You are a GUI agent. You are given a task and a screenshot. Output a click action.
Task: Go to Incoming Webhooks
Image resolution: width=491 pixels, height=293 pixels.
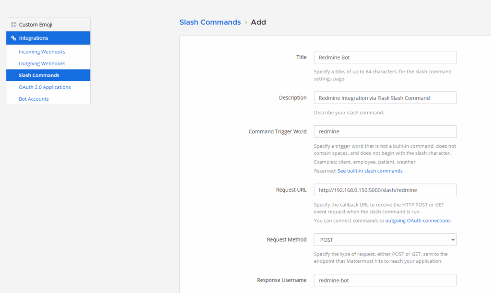(x=42, y=52)
